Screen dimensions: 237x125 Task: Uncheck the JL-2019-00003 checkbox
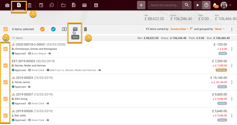(x=6, y=82)
